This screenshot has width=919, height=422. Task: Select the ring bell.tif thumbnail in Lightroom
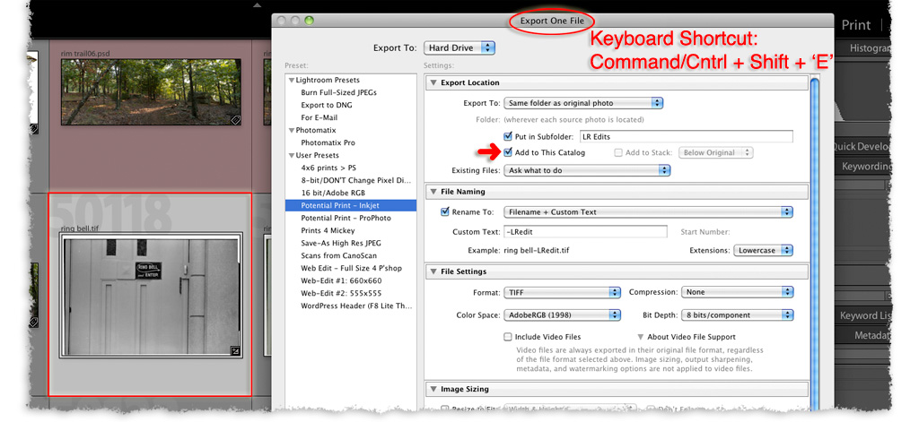pos(151,296)
